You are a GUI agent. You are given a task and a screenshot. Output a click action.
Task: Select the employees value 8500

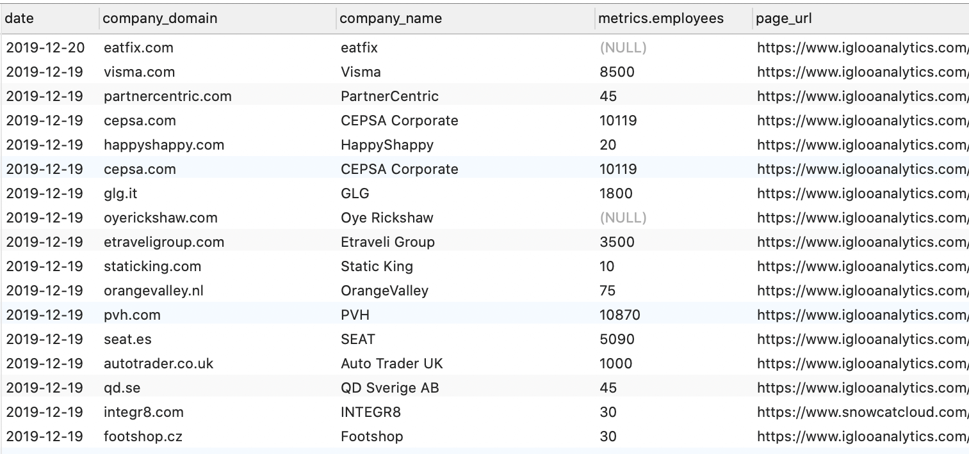pos(617,72)
